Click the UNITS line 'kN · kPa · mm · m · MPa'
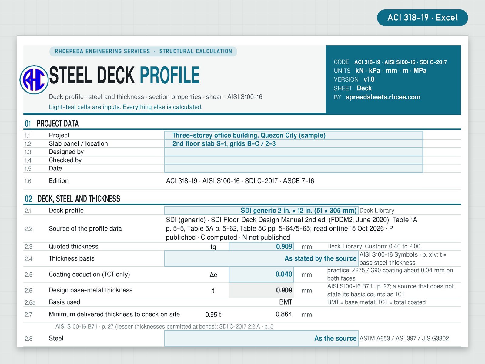This screenshot has height=364, width=485. point(380,71)
